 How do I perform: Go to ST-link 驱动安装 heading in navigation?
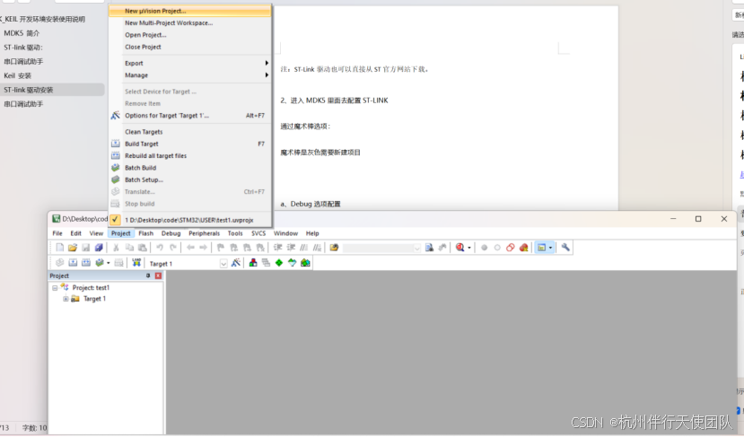pos(29,90)
